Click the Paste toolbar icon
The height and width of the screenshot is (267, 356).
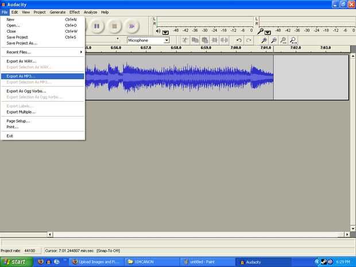pos(205,40)
